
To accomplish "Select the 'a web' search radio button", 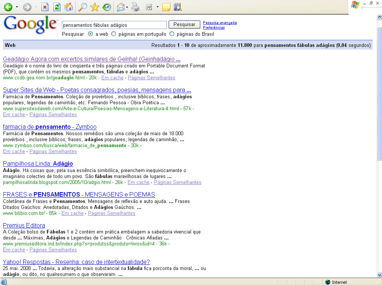I will [91, 34].
